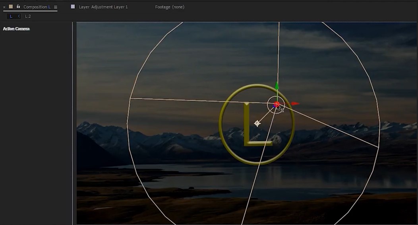The image size is (418, 225).
Task: Open the L 2 composition breadcrumb
Action: pyautogui.click(x=28, y=16)
